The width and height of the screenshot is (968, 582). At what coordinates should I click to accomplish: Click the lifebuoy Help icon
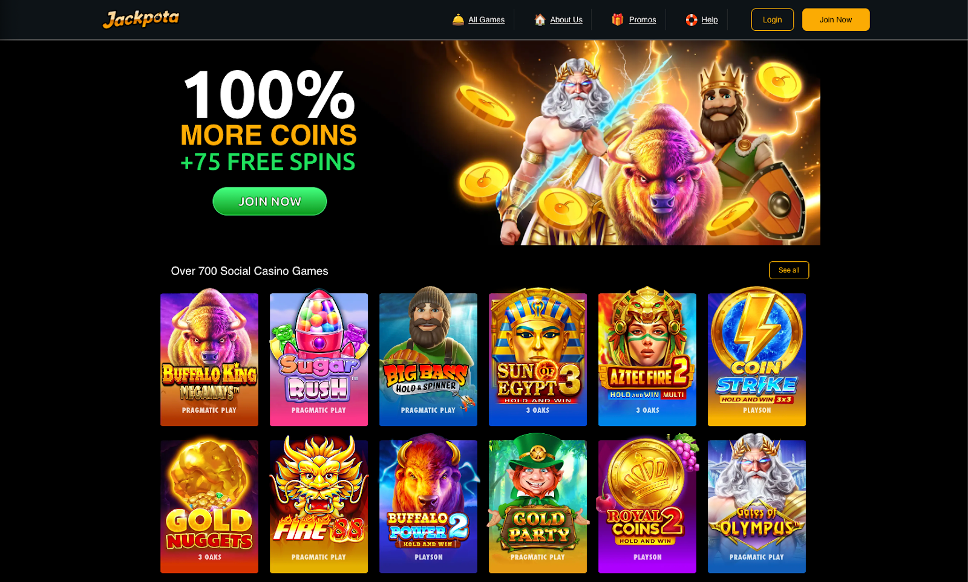(692, 20)
